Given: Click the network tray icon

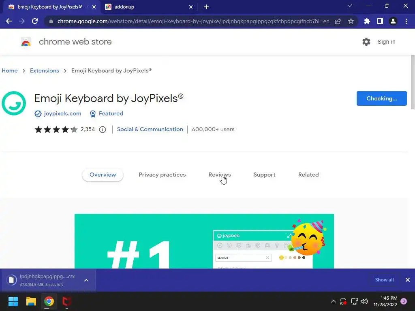Looking at the screenshot, I should pyautogui.click(x=354, y=301).
